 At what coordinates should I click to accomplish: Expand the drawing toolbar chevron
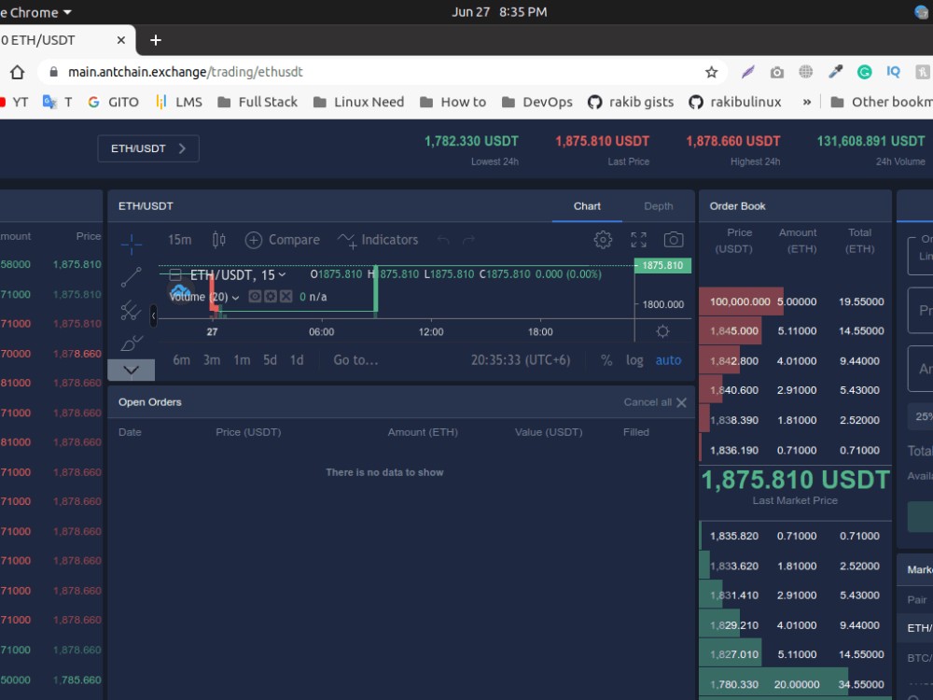click(x=132, y=370)
